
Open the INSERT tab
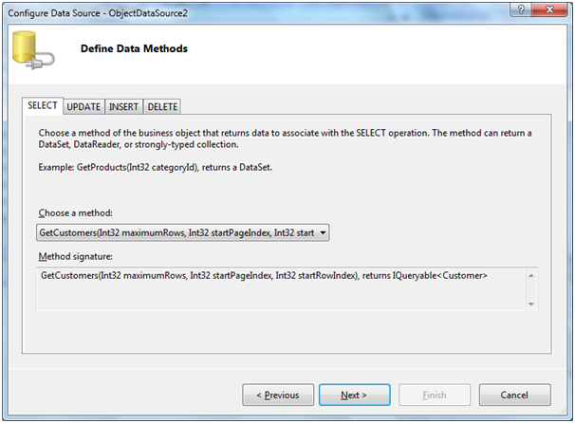click(x=123, y=106)
